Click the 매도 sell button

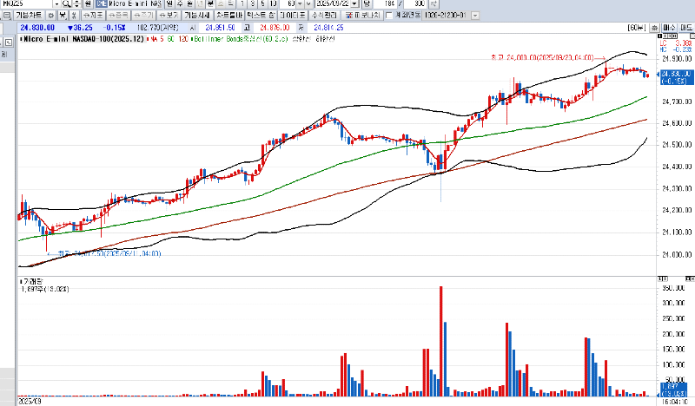685,29
